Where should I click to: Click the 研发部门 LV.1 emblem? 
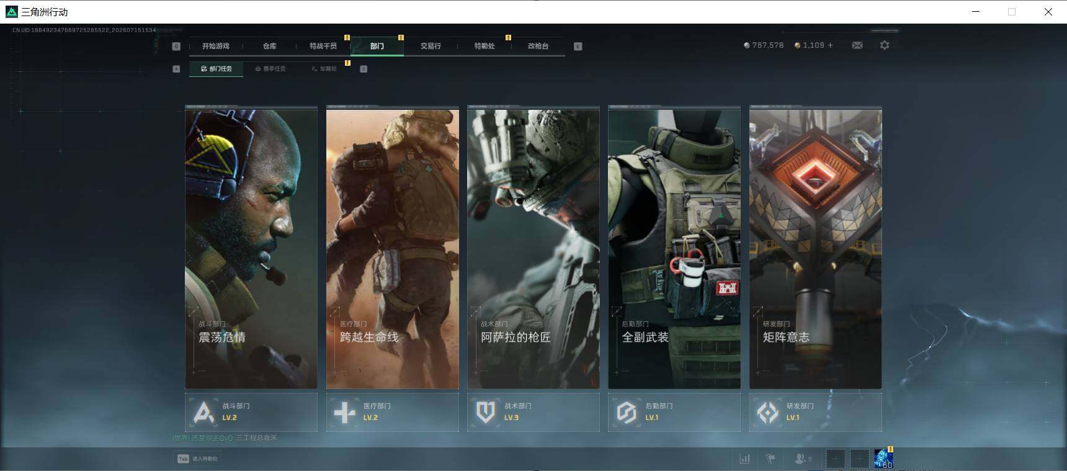coord(767,412)
